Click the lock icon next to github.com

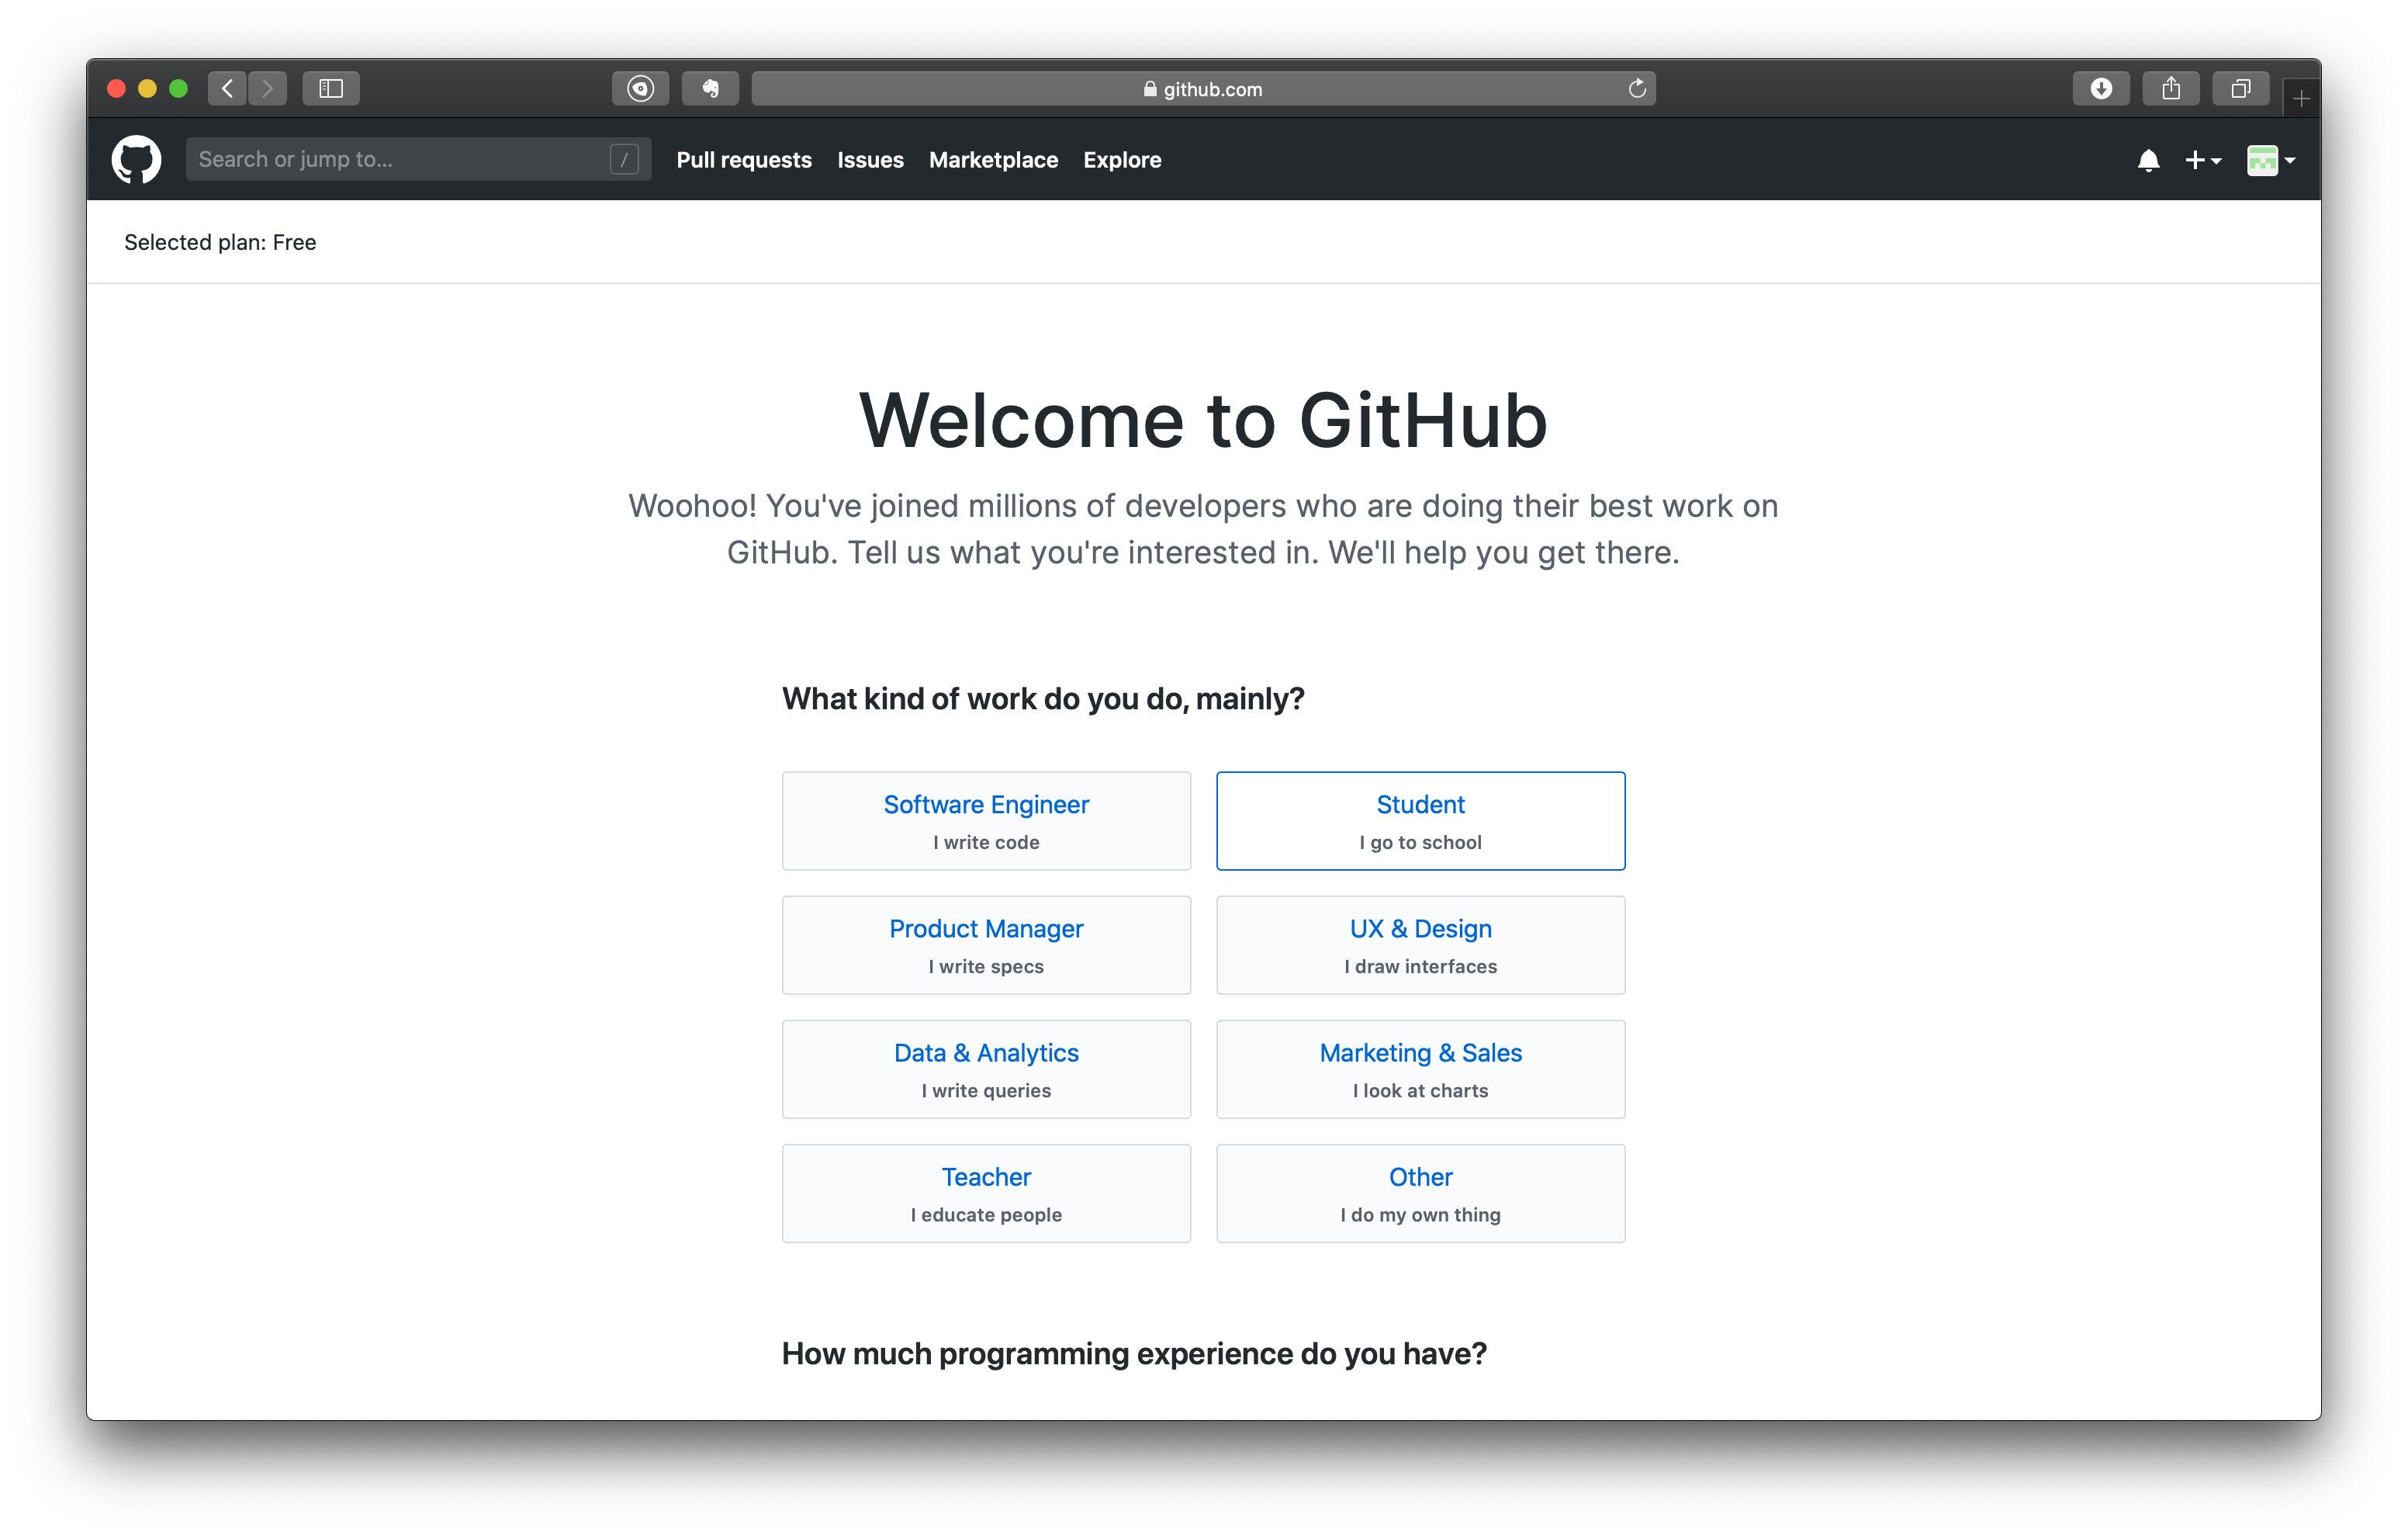pyautogui.click(x=1150, y=89)
